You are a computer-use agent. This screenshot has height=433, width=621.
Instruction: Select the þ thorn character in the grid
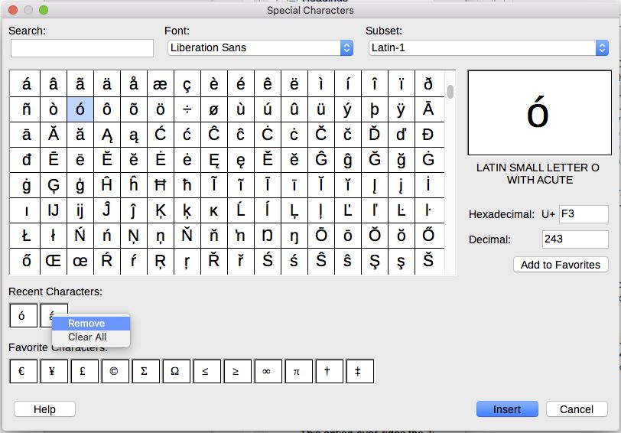374,109
